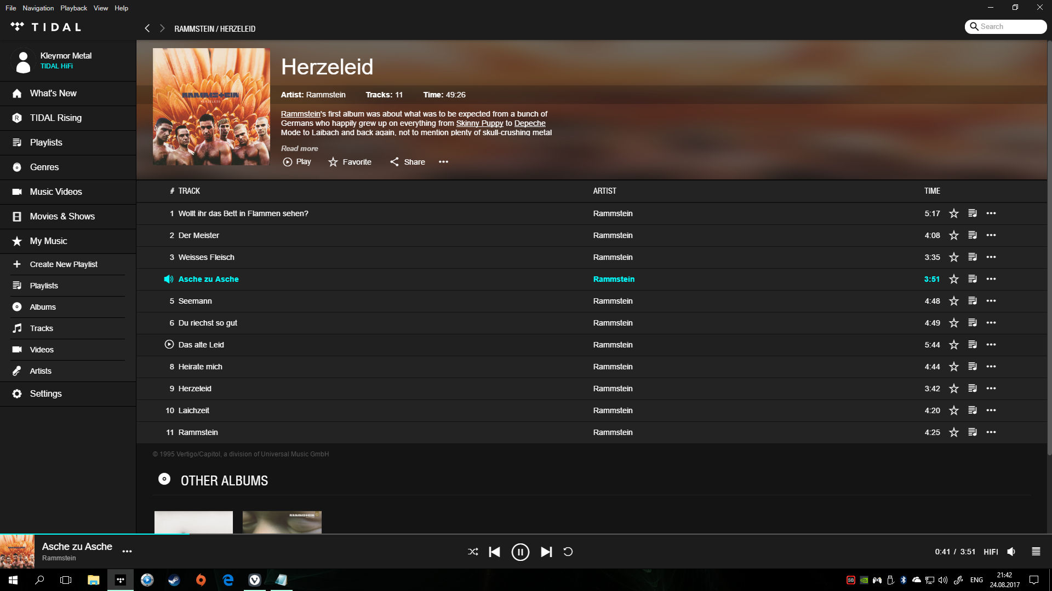Favorite track Weisses Fleisch
The width and height of the screenshot is (1052, 591).
pyautogui.click(x=954, y=257)
